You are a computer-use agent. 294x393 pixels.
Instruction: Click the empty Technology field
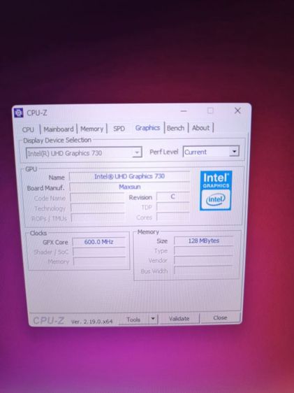[x=98, y=208]
